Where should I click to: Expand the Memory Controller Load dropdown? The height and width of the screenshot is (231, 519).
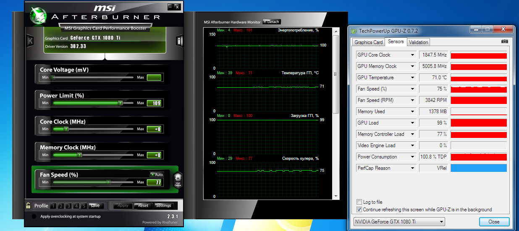[413, 134]
